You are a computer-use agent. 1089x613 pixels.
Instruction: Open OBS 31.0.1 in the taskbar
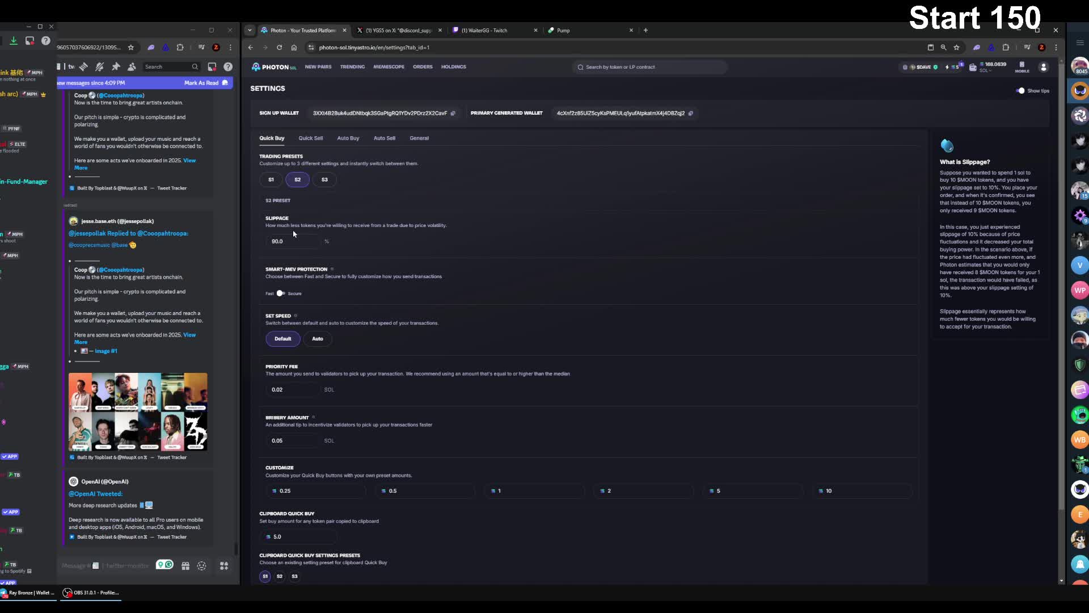[x=91, y=593]
